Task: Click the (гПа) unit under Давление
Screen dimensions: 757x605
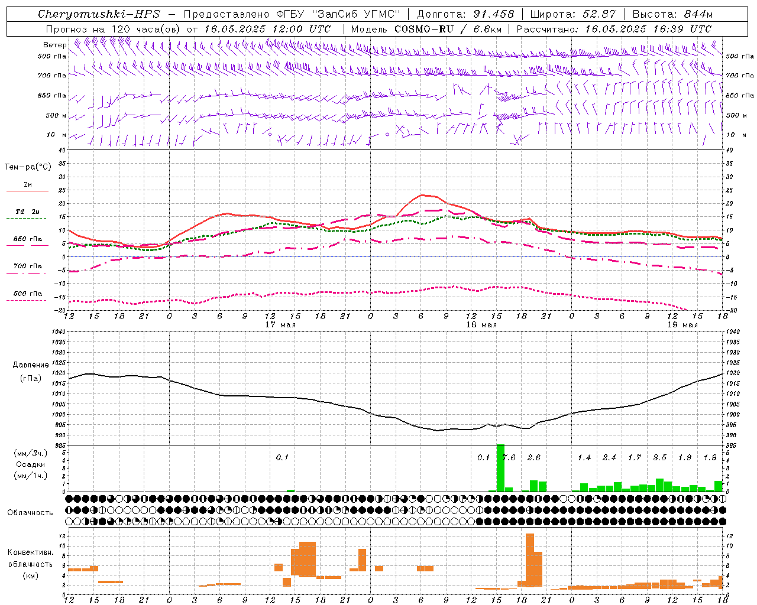Action: 30,379
